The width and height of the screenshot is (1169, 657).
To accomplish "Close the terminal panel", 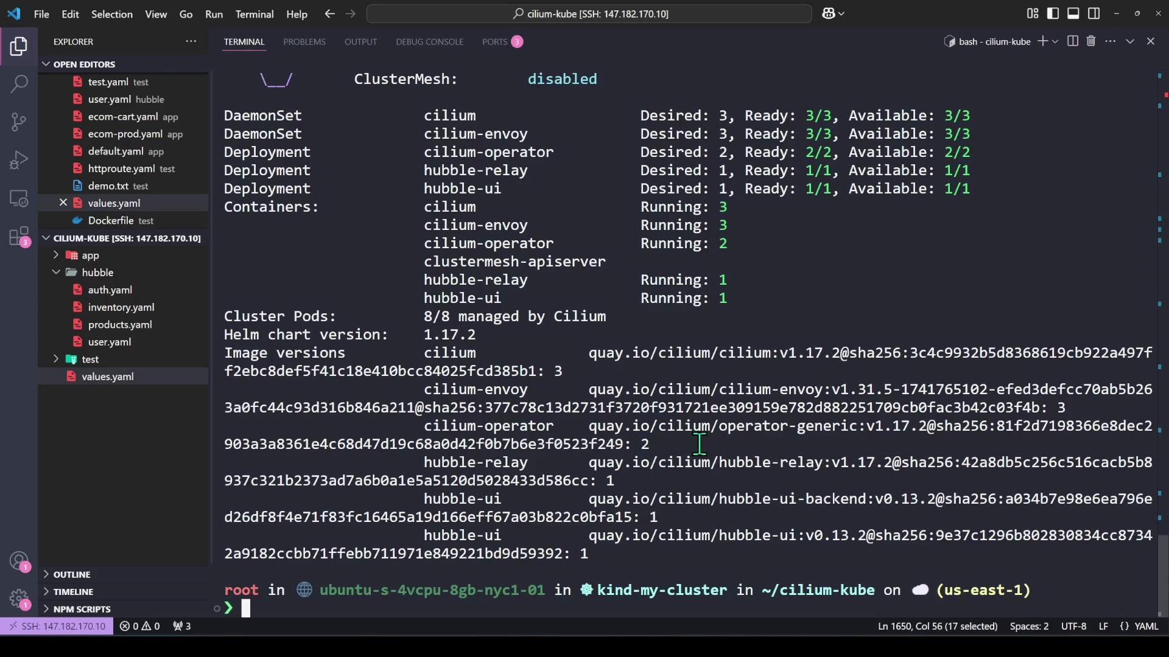I will 1150,41.
